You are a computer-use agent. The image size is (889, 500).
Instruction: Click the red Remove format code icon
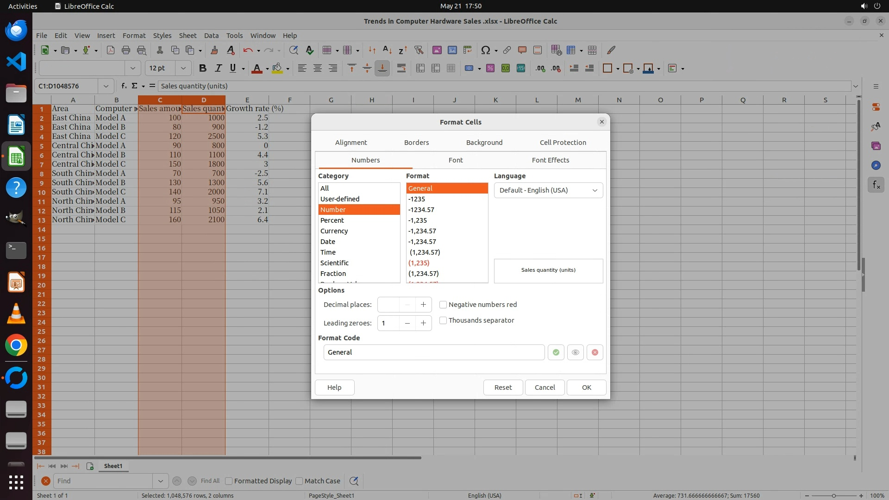click(x=595, y=352)
